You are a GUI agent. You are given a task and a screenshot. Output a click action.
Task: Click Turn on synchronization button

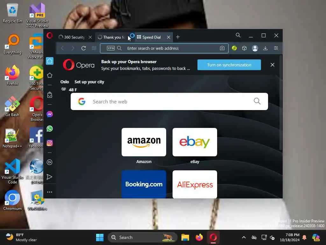(x=229, y=65)
